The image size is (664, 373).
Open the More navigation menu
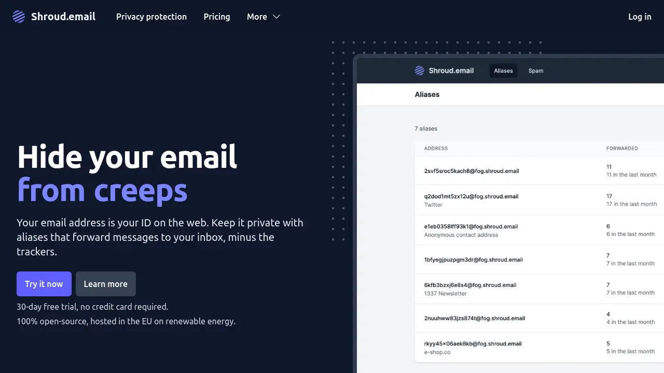coord(257,17)
